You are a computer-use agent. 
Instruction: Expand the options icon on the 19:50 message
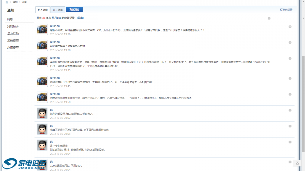(x=290, y=94)
